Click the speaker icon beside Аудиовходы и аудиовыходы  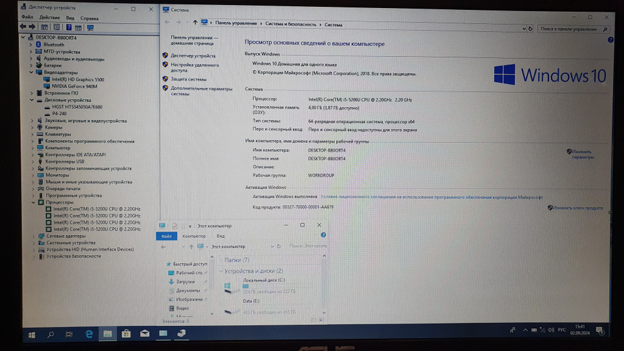click(39, 59)
